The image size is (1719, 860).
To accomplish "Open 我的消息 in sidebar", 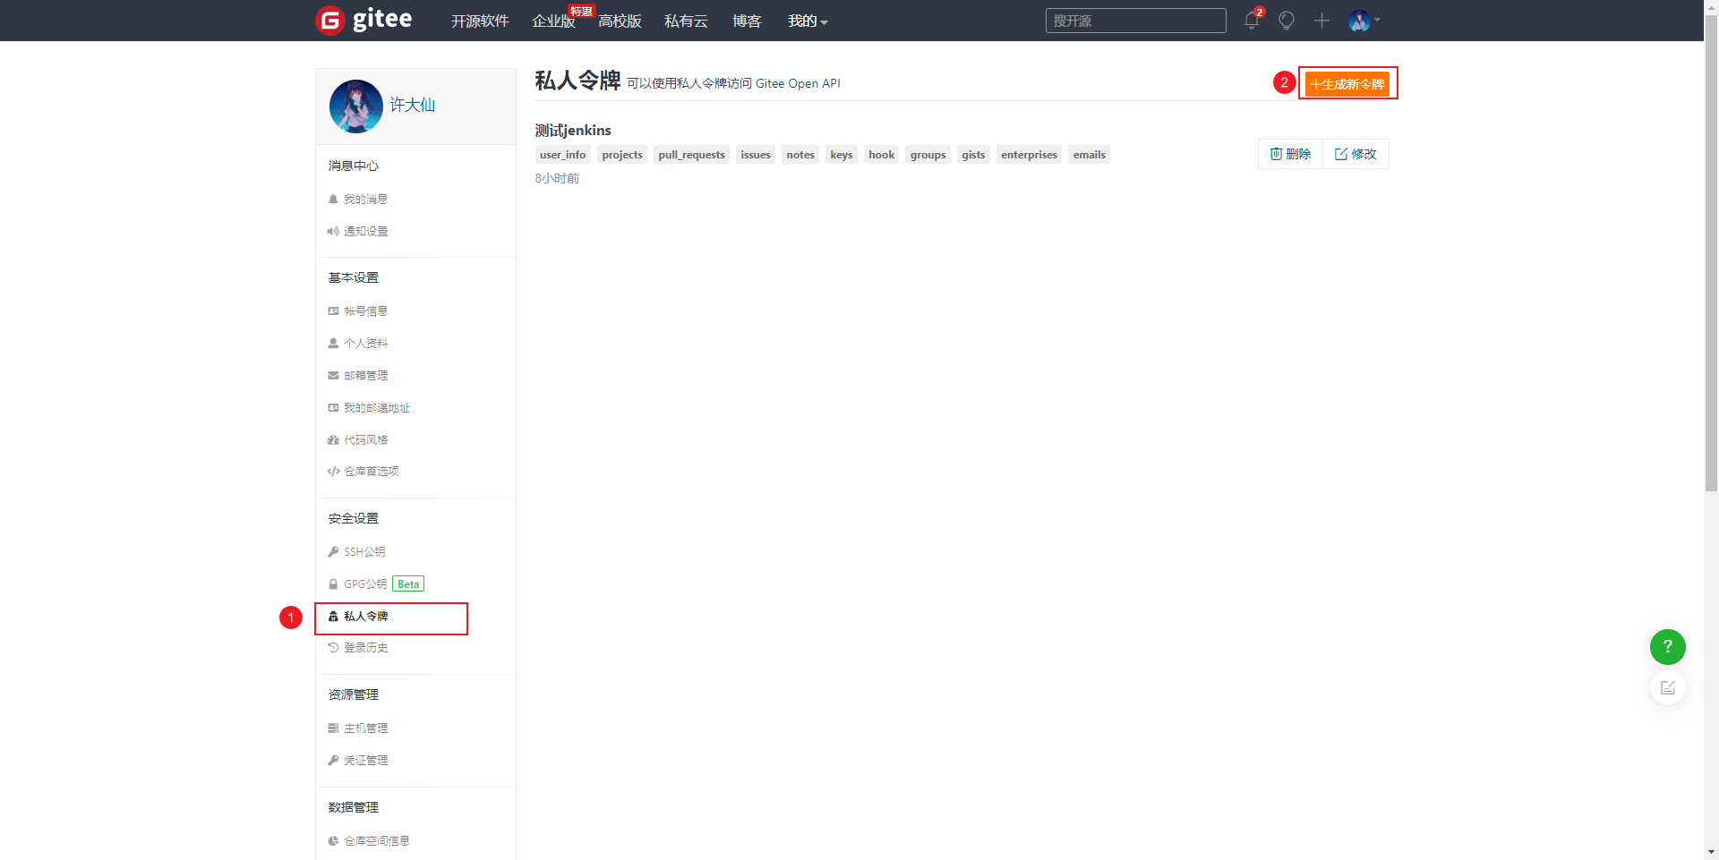I will [x=358, y=199].
